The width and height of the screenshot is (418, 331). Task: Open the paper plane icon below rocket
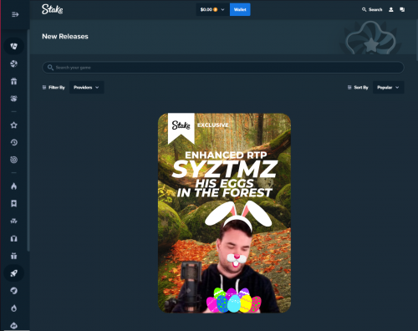tap(13, 291)
